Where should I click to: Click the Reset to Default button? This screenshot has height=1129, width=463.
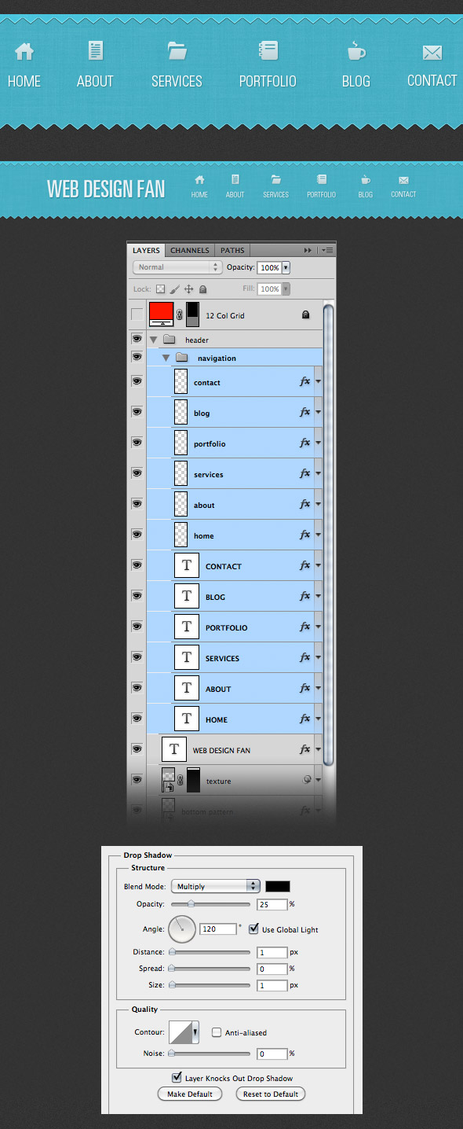click(x=270, y=1094)
